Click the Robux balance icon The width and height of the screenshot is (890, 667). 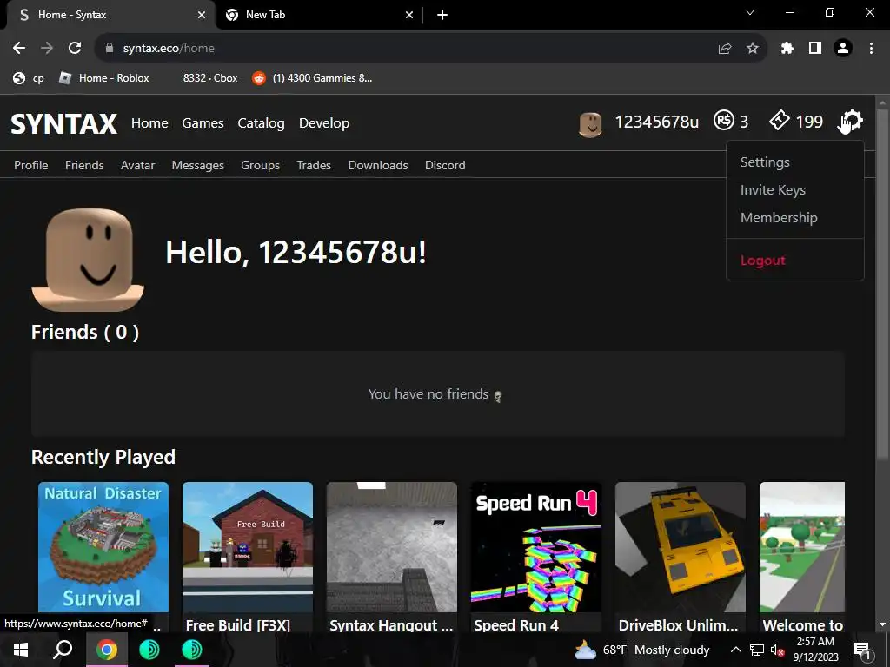(724, 120)
